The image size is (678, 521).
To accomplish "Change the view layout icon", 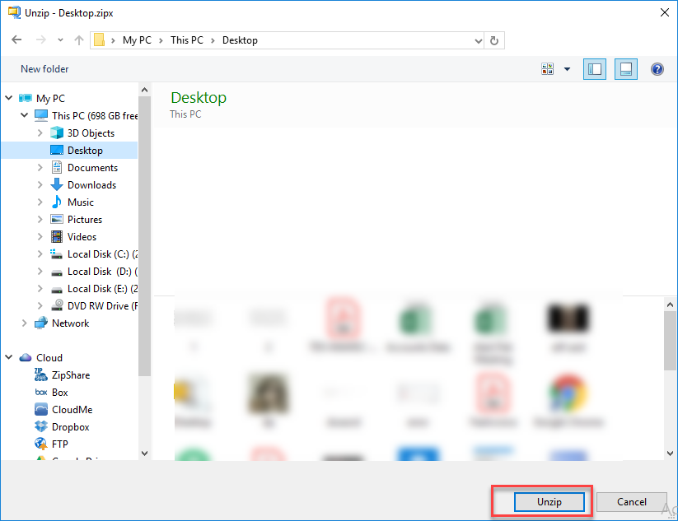I will pyautogui.click(x=547, y=68).
